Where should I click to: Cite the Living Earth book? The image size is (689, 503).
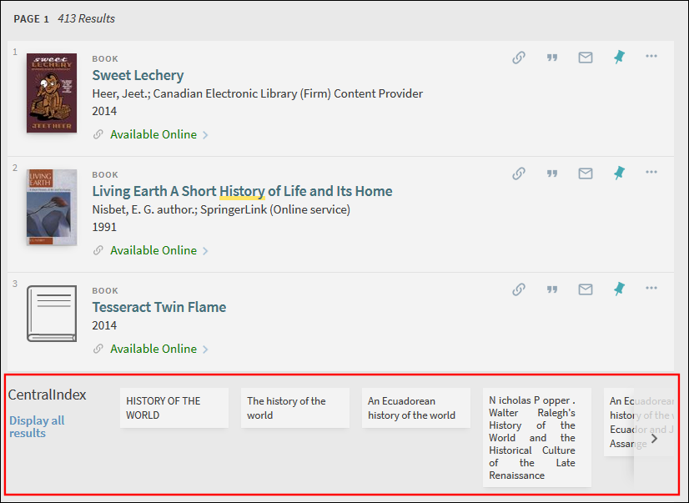551,174
